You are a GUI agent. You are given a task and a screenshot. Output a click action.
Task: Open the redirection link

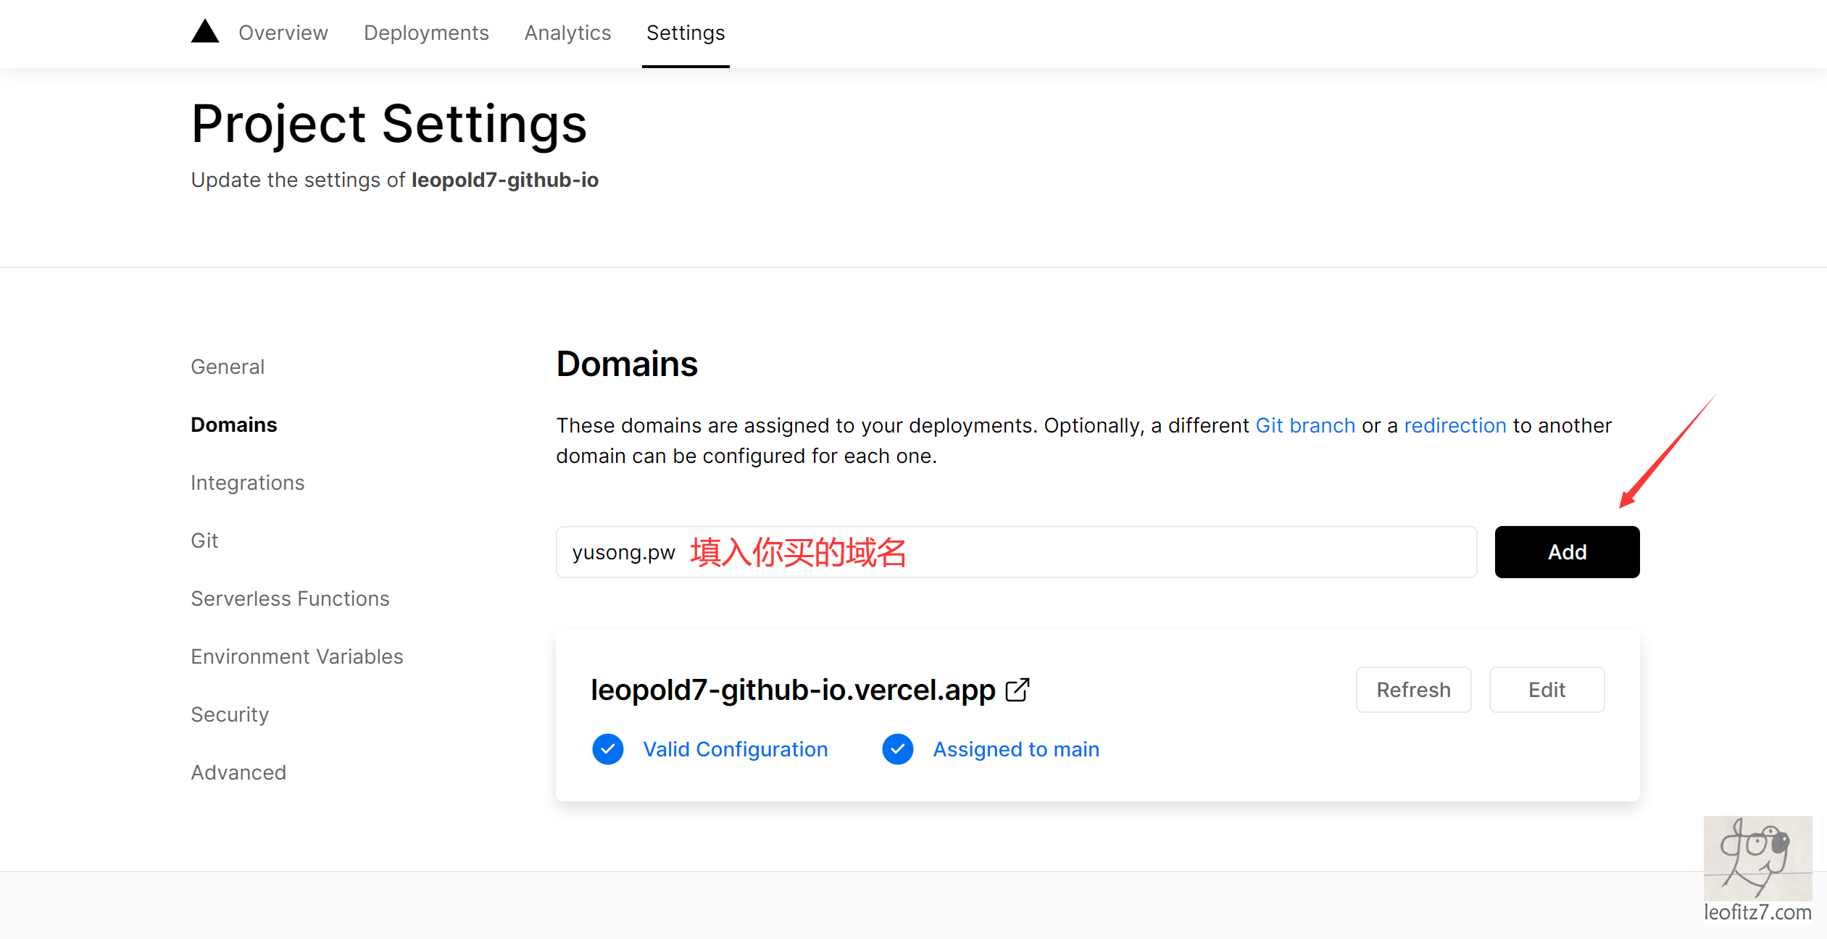click(1455, 425)
